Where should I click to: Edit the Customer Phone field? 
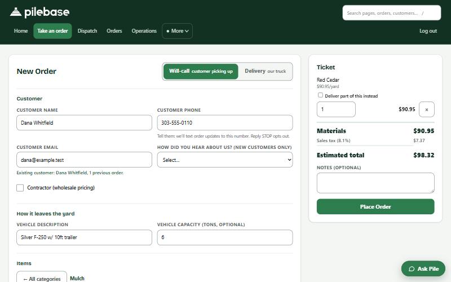(x=225, y=123)
